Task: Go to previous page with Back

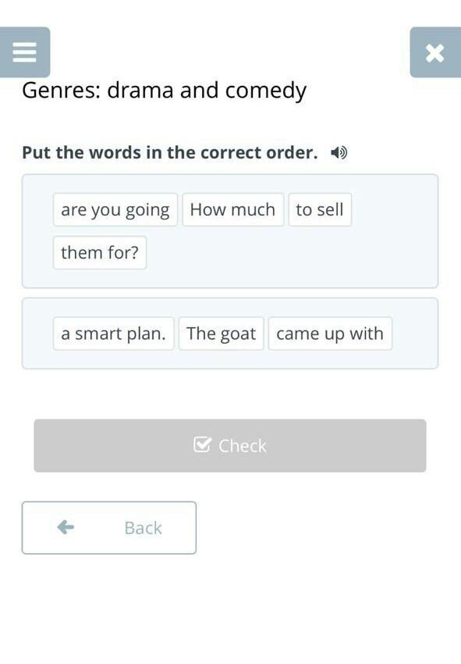Action: 109,527
